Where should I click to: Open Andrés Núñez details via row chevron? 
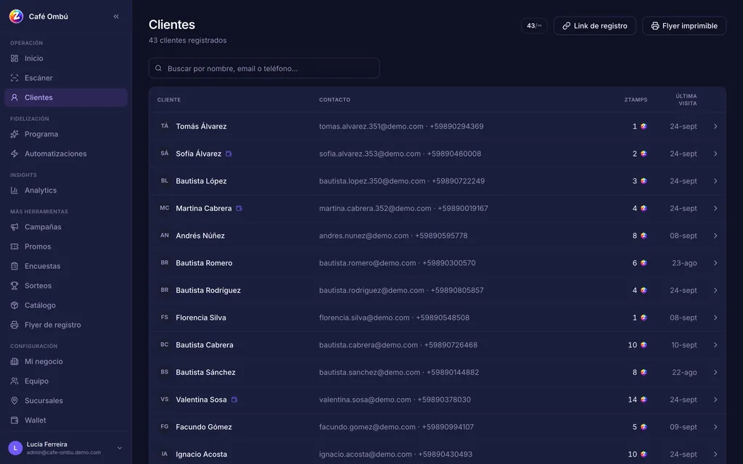pyautogui.click(x=715, y=236)
